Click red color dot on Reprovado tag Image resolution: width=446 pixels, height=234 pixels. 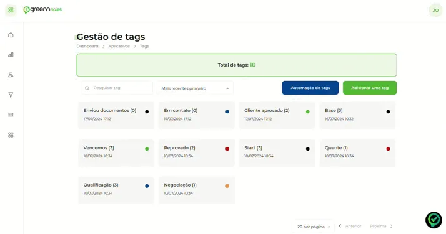click(227, 149)
